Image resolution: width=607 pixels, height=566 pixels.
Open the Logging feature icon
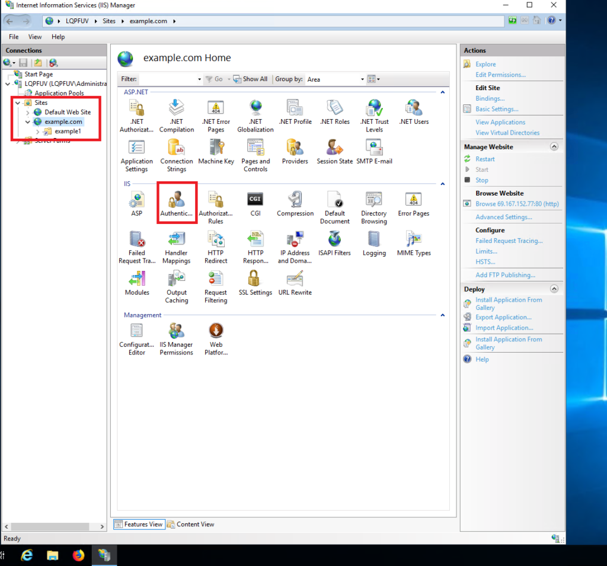tap(373, 242)
